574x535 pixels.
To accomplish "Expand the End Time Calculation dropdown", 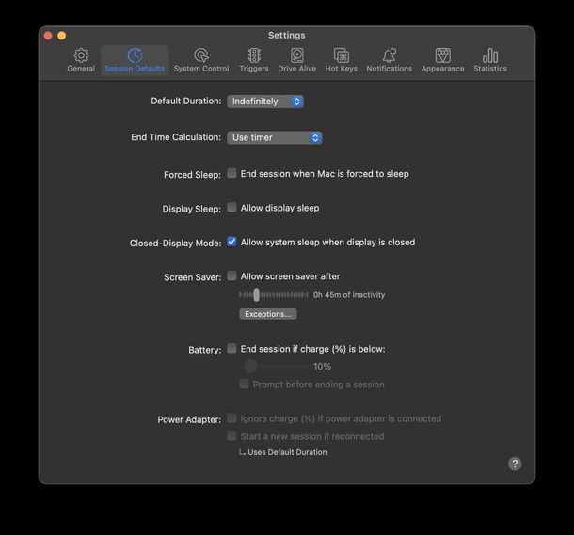I will pyautogui.click(x=275, y=137).
